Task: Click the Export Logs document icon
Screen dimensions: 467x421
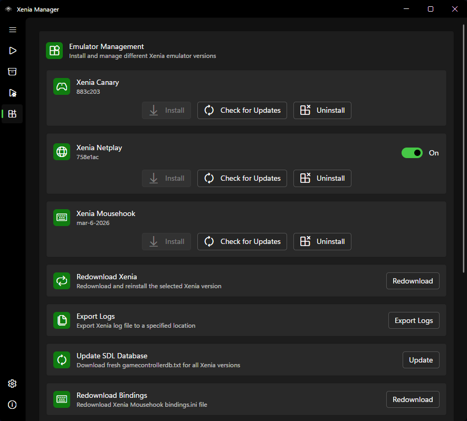Action: [62, 320]
